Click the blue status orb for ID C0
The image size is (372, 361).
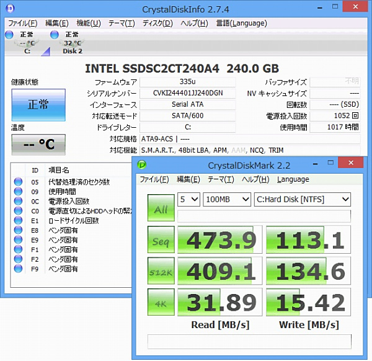[x=18, y=211]
